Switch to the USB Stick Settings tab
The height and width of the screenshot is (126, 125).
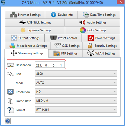[x=35, y=22]
